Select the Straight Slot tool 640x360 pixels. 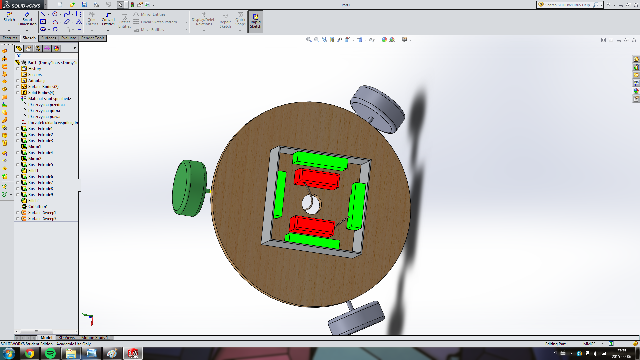(43, 29)
